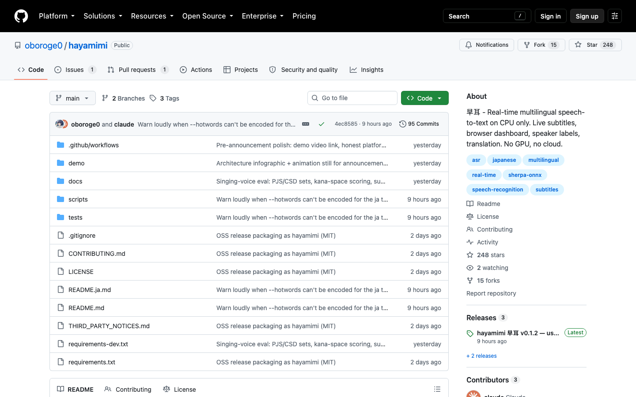Open the README.ja.md file

coord(90,289)
